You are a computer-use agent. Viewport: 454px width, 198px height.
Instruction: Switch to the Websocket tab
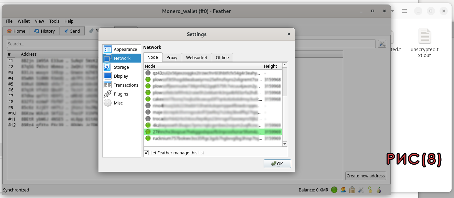tap(197, 57)
